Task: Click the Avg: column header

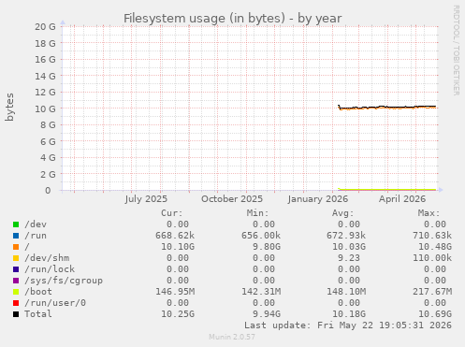Action: pyautogui.click(x=343, y=213)
